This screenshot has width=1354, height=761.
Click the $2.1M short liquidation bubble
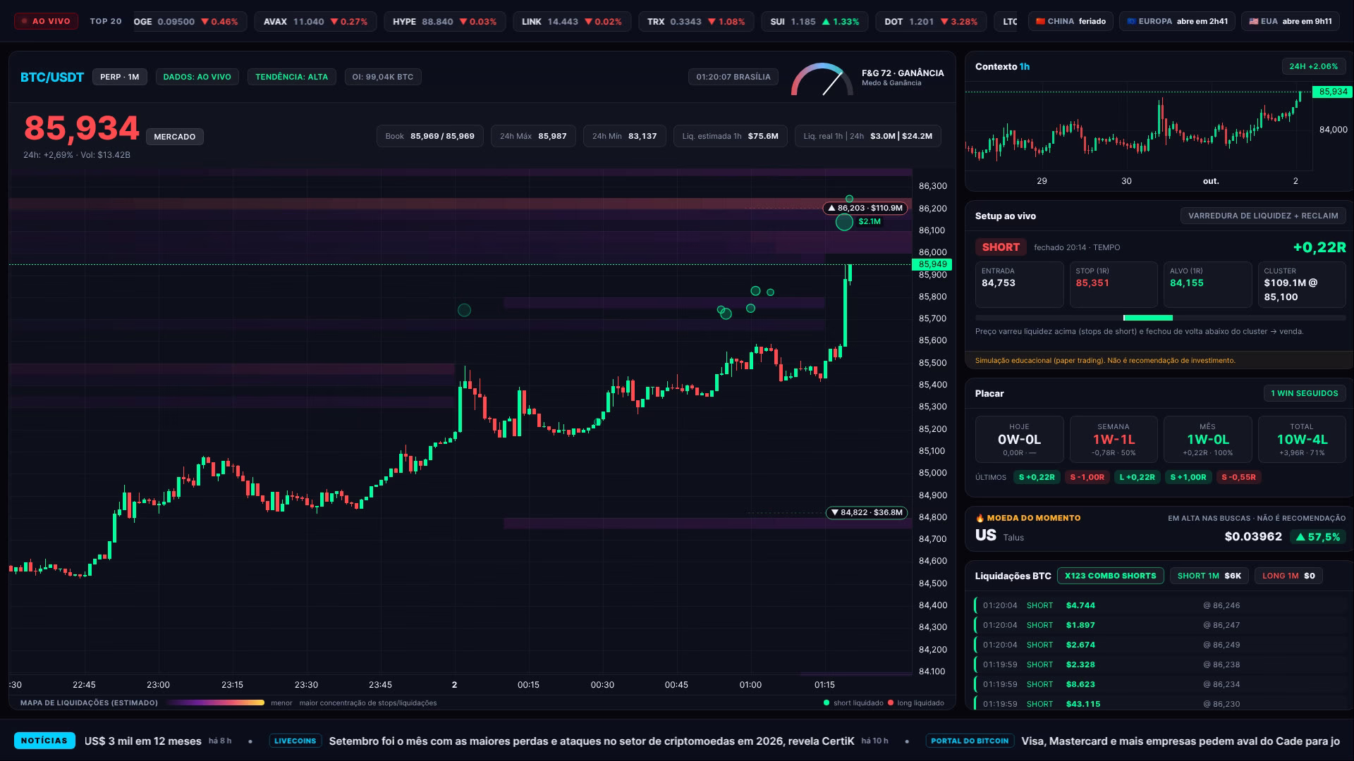[x=844, y=222]
